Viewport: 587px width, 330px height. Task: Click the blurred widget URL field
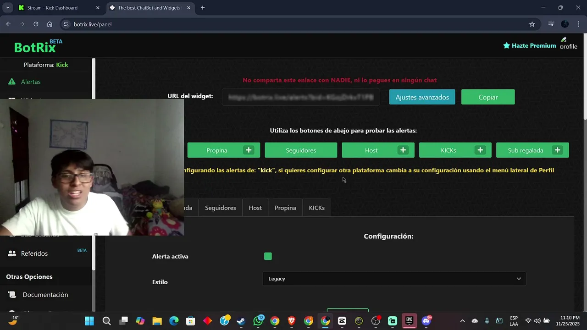301,97
